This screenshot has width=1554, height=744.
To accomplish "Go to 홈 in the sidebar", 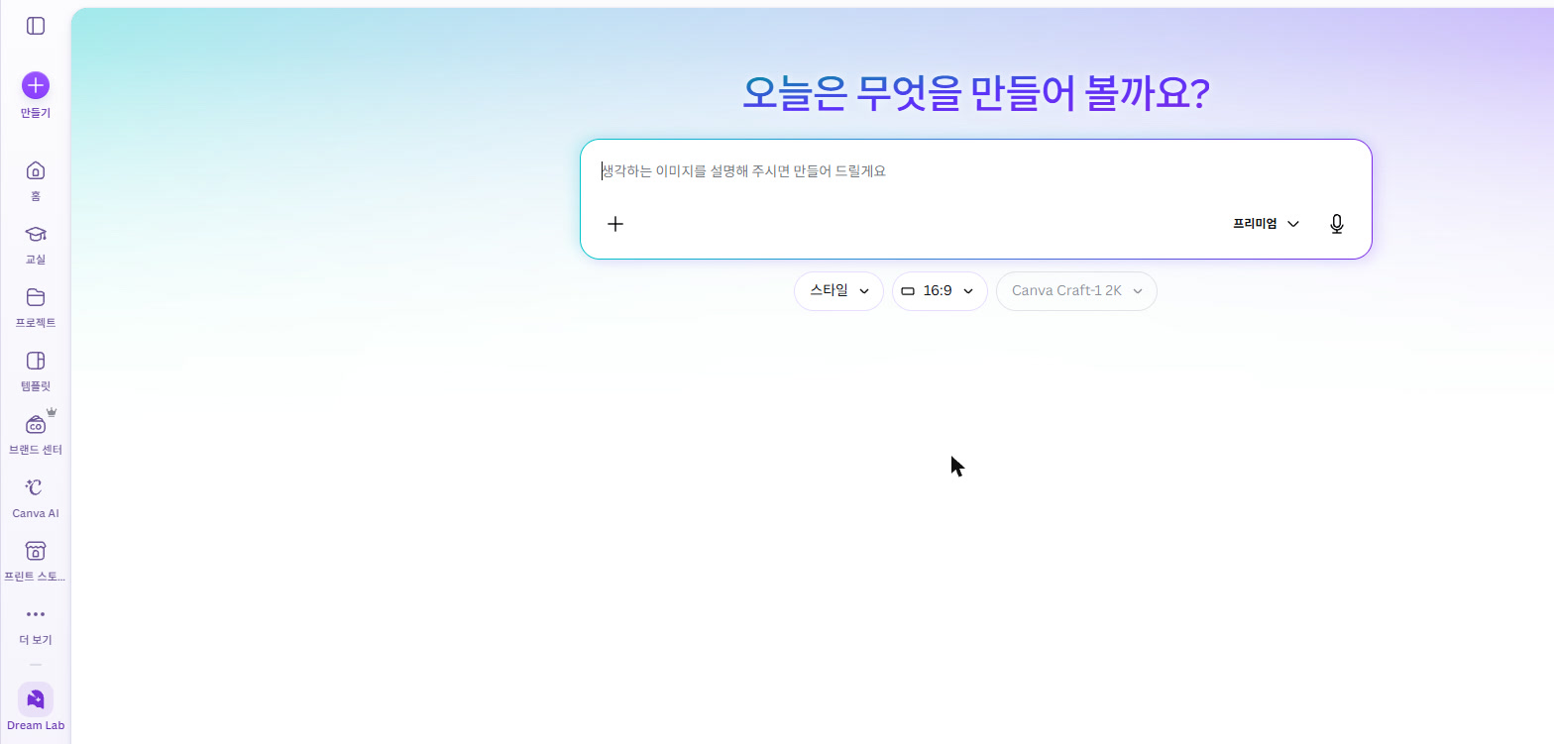I will coord(36,179).
